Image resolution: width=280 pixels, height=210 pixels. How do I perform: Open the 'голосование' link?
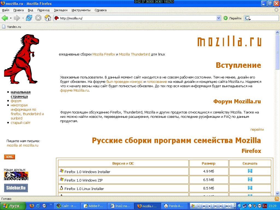(x=157, y=82)
